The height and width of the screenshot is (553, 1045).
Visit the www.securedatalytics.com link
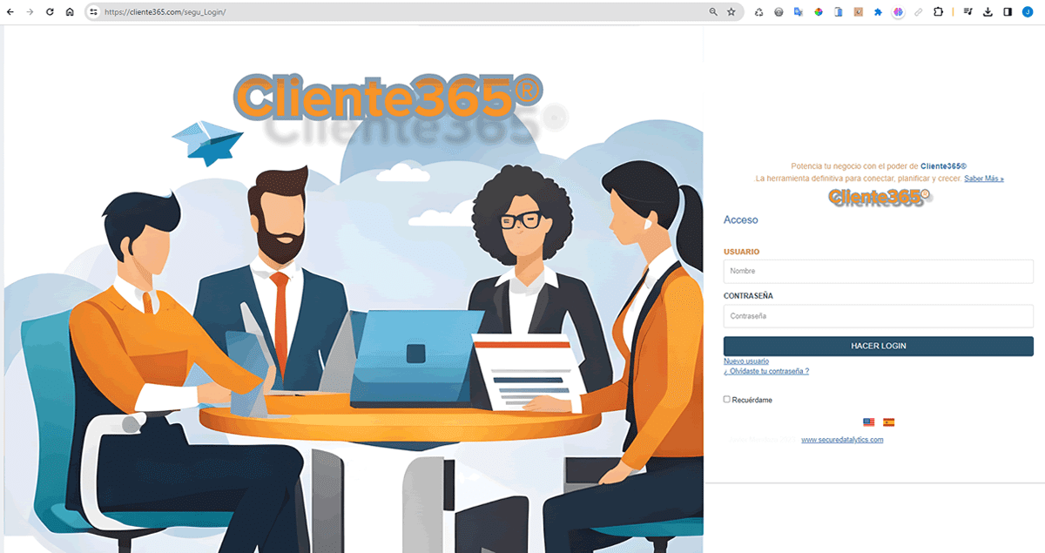coord(842,440)
